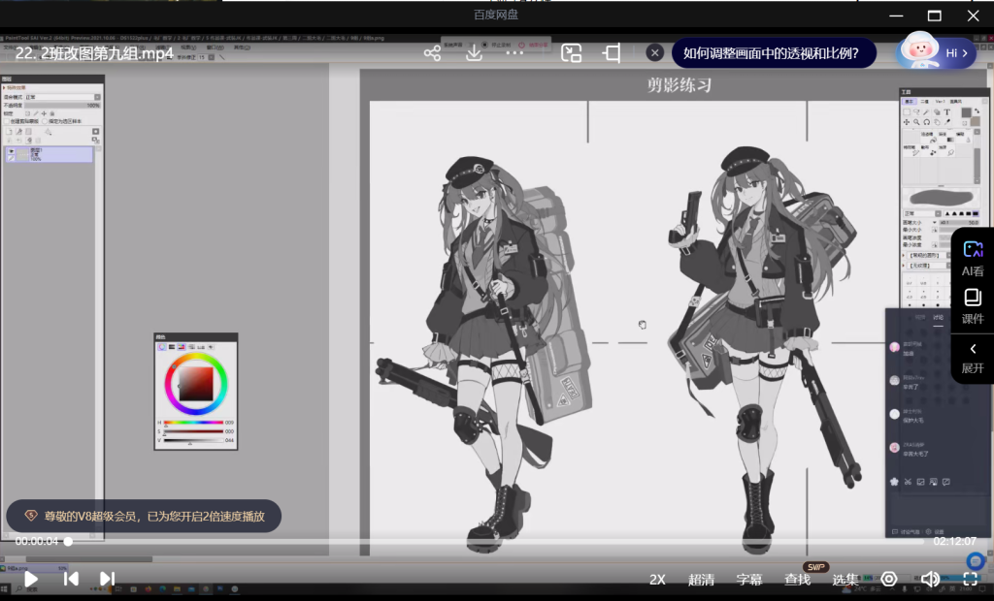Image resolution: width=994 pixels, height=601 pixels.
Task: Enable picture-in-picture mini window
Action: [572, 53]
